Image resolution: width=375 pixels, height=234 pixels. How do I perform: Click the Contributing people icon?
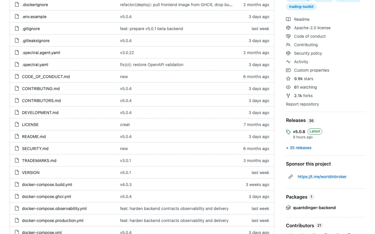pyautogui.click(x=288, y=45)
